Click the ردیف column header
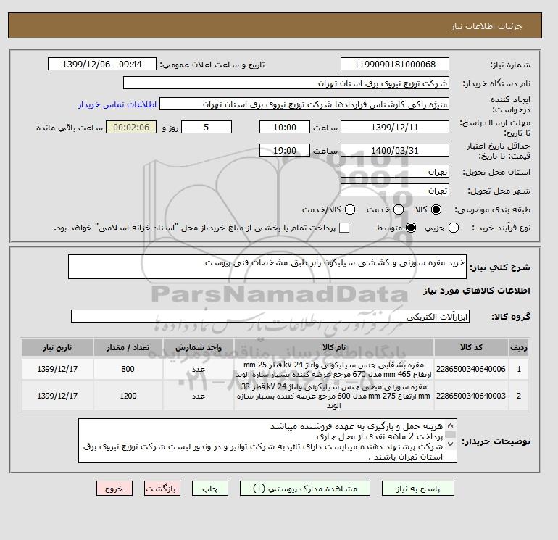The image size is (558, 540). (519, 347)
